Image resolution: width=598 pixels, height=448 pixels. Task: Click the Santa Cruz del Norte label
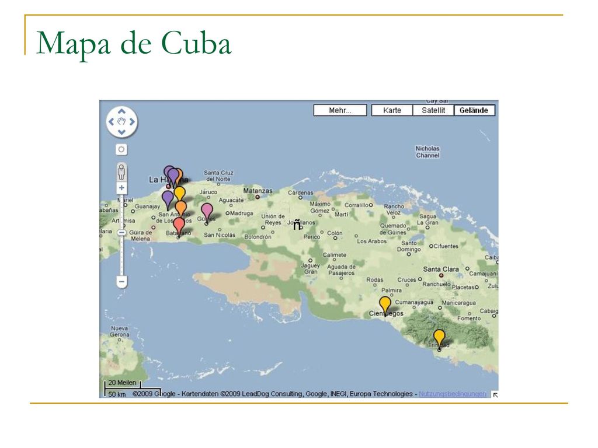[218, 176]
